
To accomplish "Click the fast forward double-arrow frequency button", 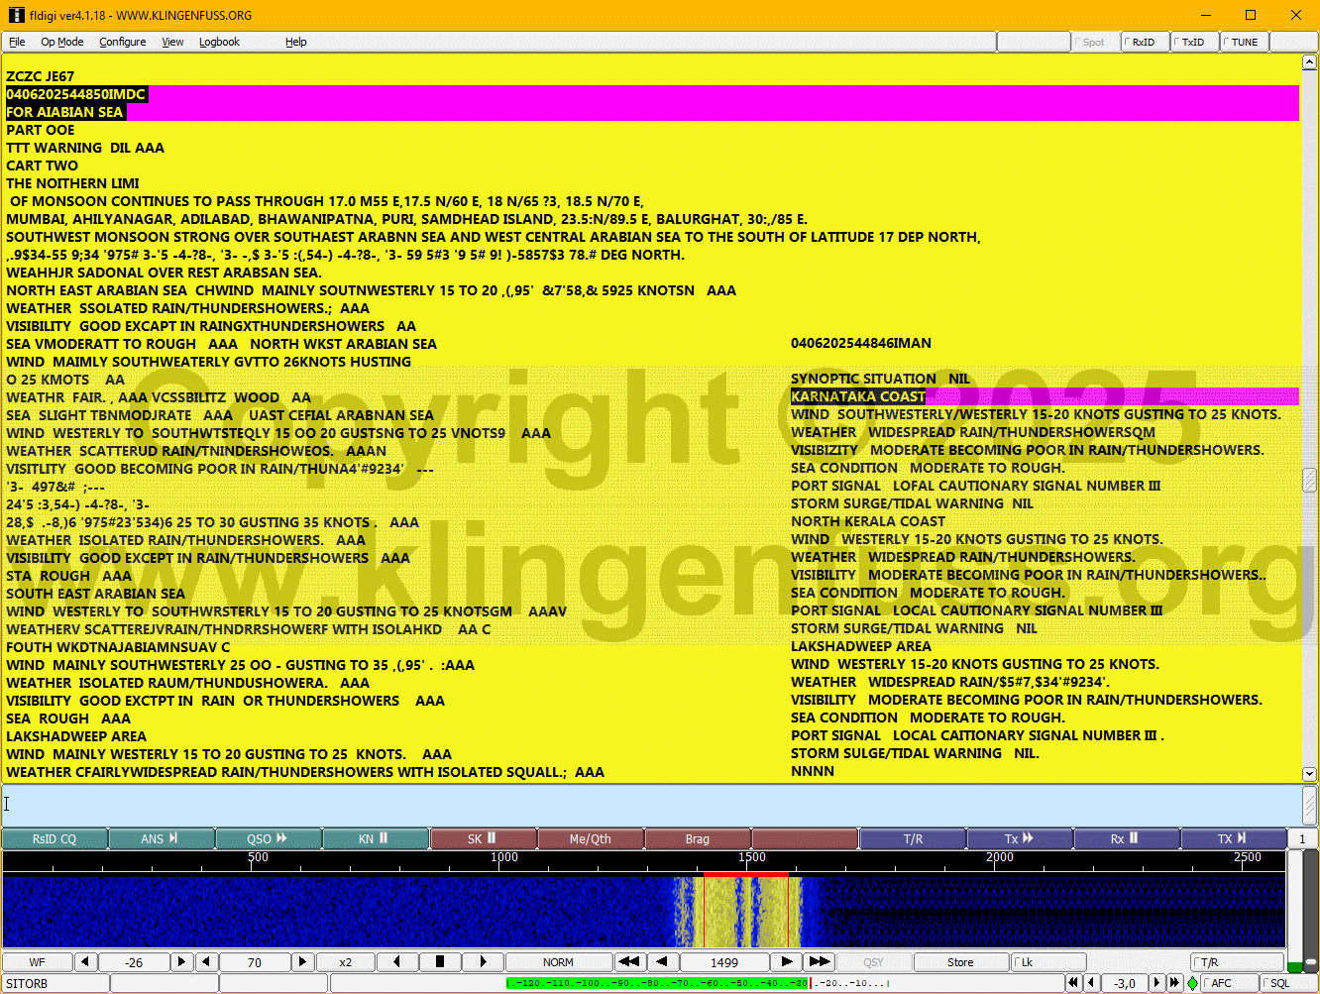I will [819, 962].
